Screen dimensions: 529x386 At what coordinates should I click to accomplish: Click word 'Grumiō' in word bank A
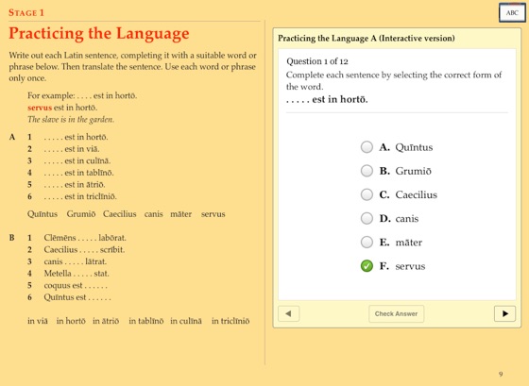(81, 214)
